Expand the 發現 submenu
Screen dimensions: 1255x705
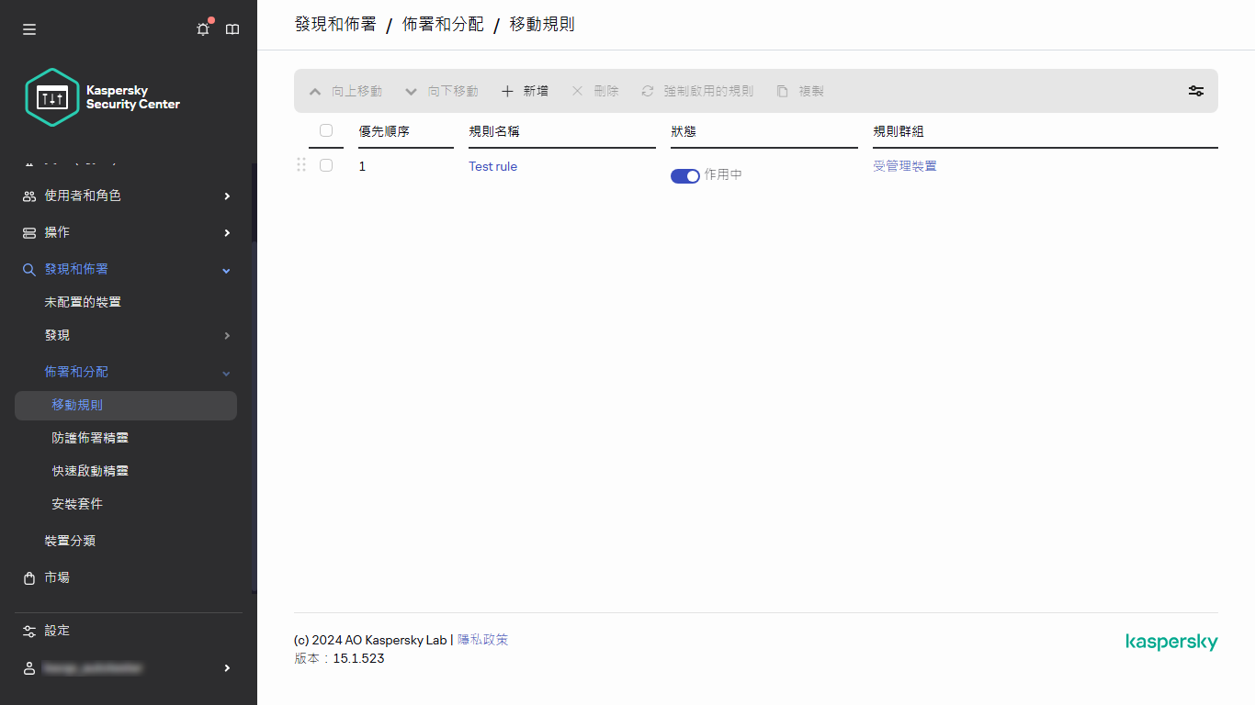(226, 335)
